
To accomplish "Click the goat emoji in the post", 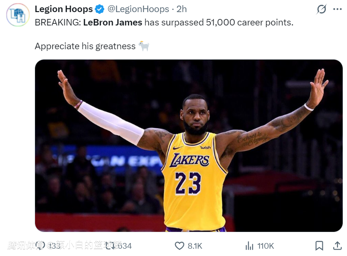I will click(x=144, y=46).
